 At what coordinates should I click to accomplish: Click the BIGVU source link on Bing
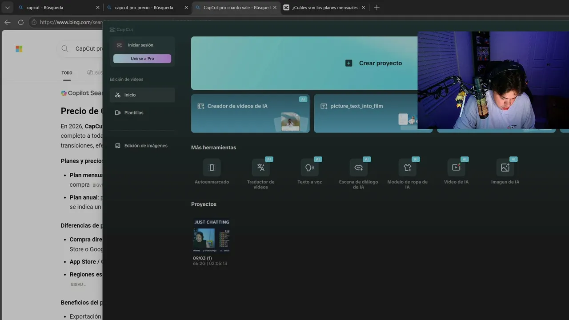tap(77, 284)
